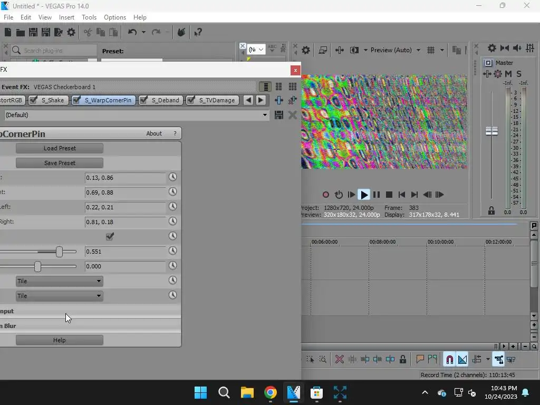Image resolution: width=540 pixels, height=405 pixels.
Task: Click the Plug-In Chain icon in FX window
Action: click(278, 100)
